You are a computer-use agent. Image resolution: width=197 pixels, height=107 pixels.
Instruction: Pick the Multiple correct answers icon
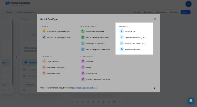click(x=83, y=37)
